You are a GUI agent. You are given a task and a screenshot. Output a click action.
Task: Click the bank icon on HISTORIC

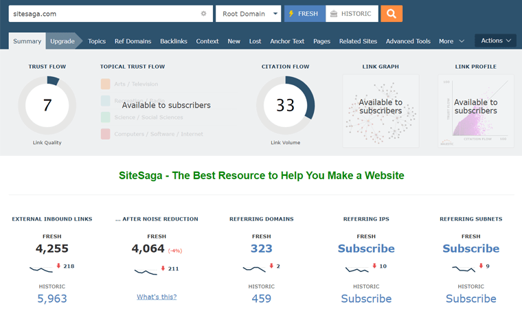(x=334, y=14)
